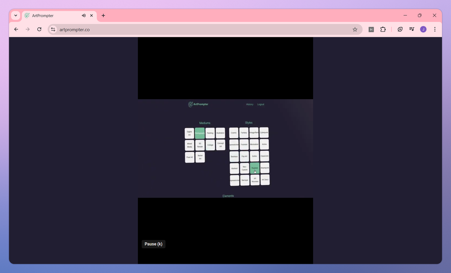Open the tab search dropdown arrow
This screenshot has height=273, width=451.
(15, 15)
